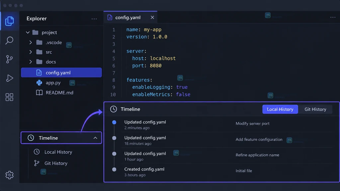This screenshot has width=340, height=191.
Task: Click marker for Created config.yaml entry
Action: point(114,169)
